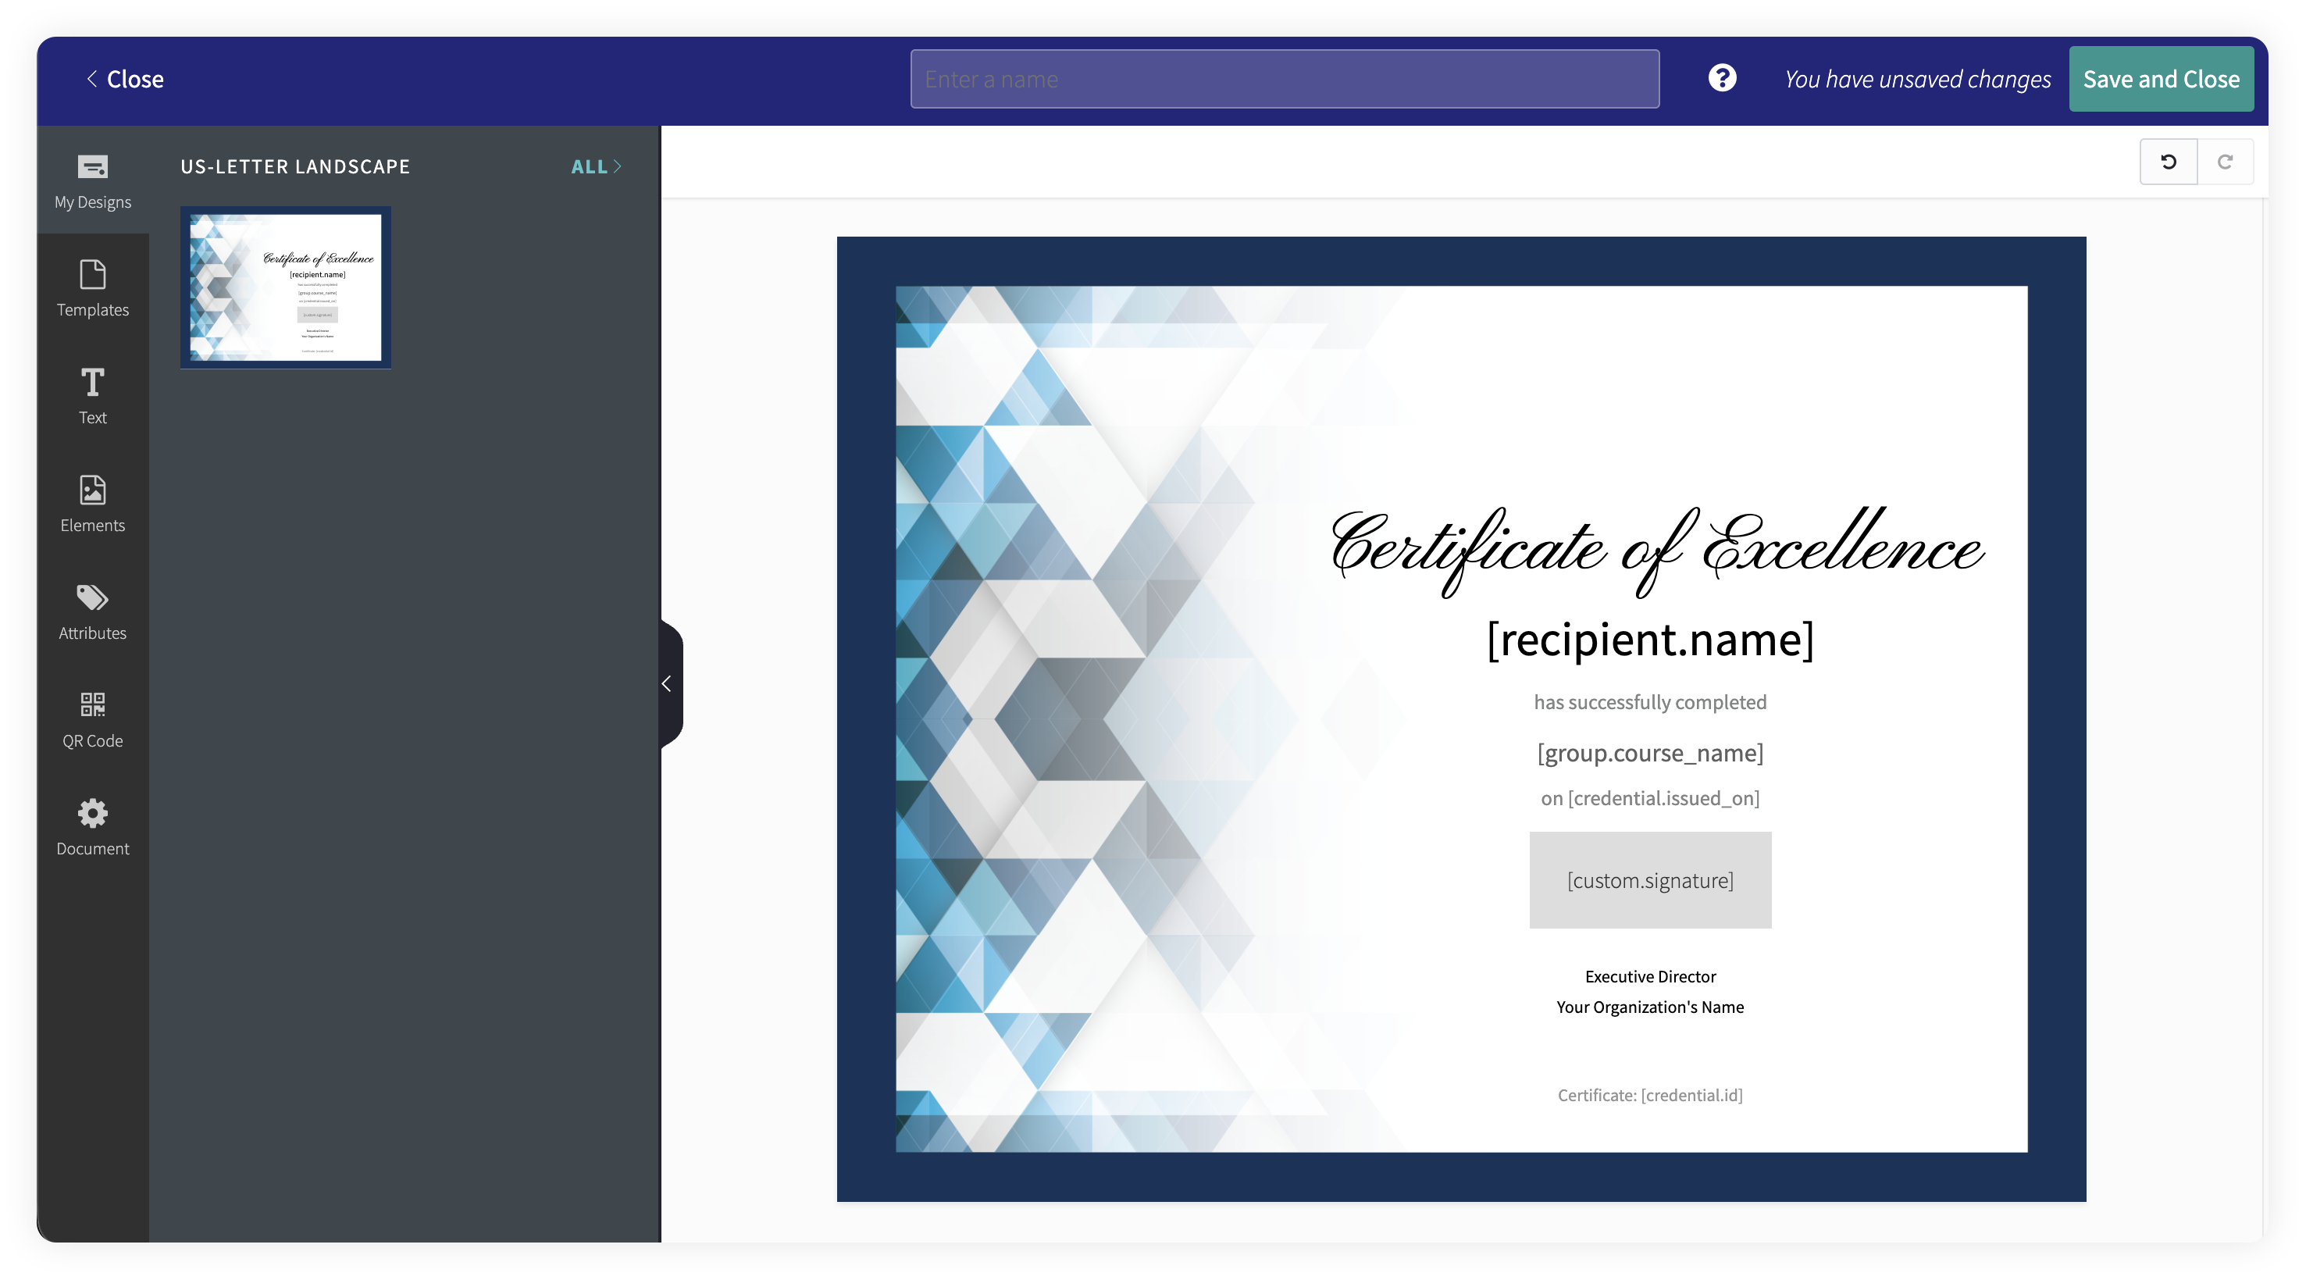Screen dimensions: 2306x1280
Task: Select the [custom.signature] image box
Action: click(x=1650, y=880)
